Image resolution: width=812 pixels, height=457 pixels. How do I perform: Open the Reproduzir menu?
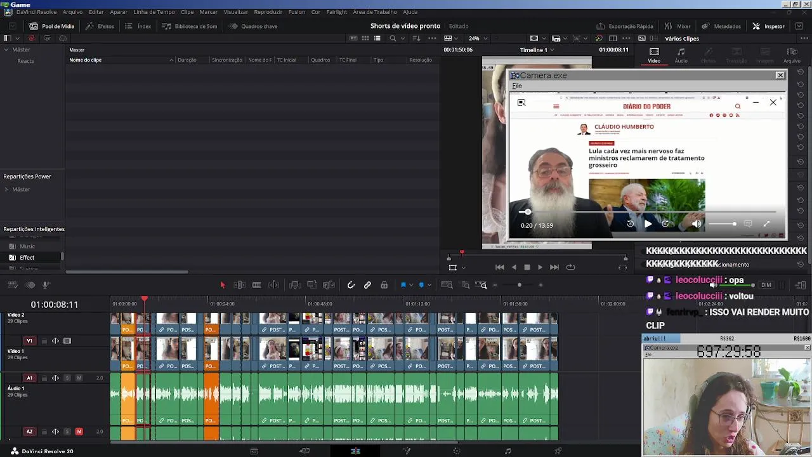[268, 12]
